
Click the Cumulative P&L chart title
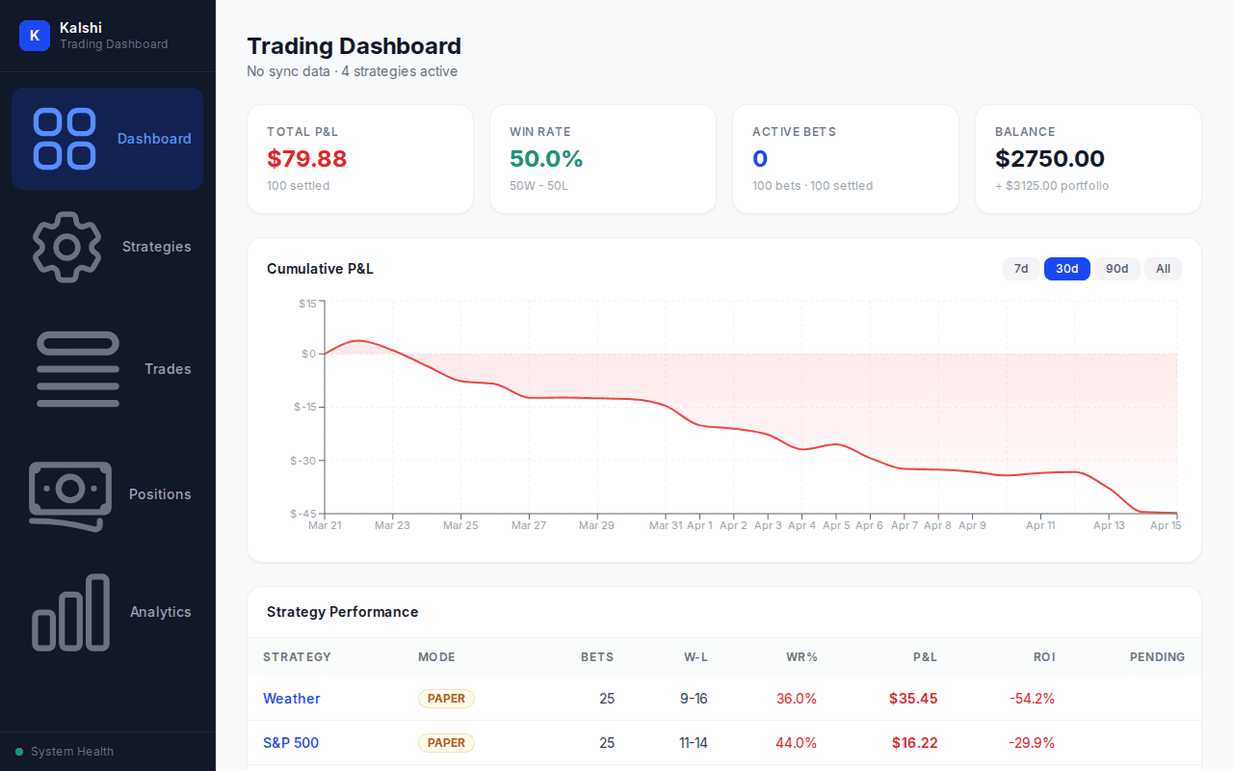(320, 269)
